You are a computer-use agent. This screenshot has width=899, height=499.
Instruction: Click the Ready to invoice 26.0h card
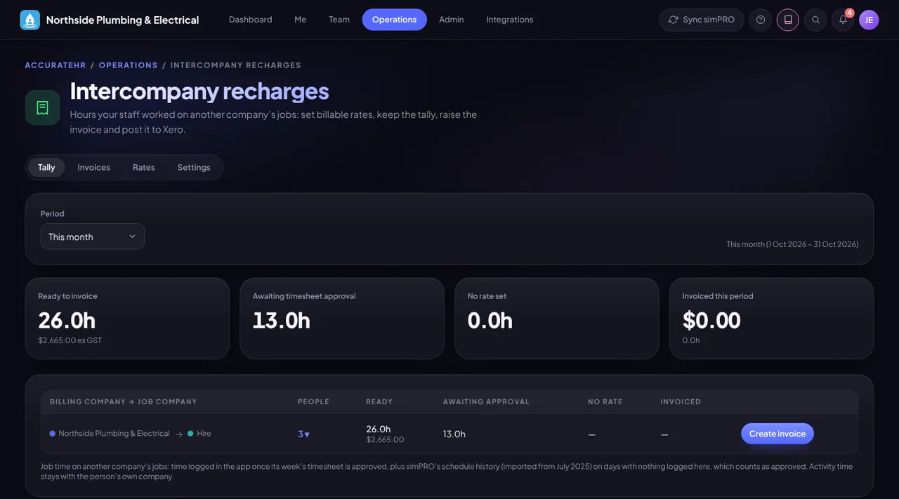[127, 319]
